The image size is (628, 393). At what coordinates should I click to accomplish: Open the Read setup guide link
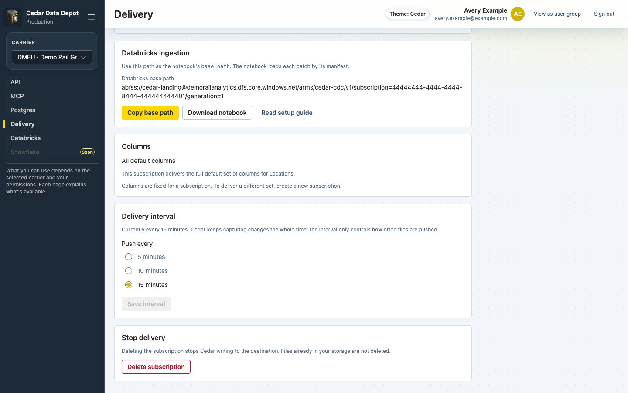(287, 113)
